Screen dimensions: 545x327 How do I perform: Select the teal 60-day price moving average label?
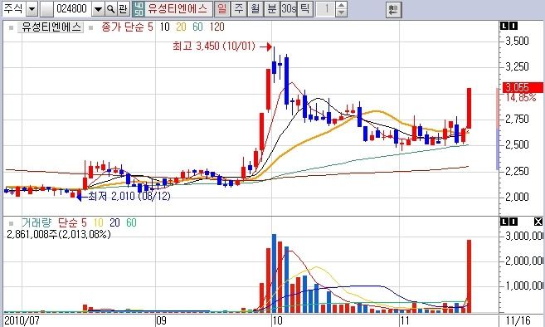click(x=197, y=27)
